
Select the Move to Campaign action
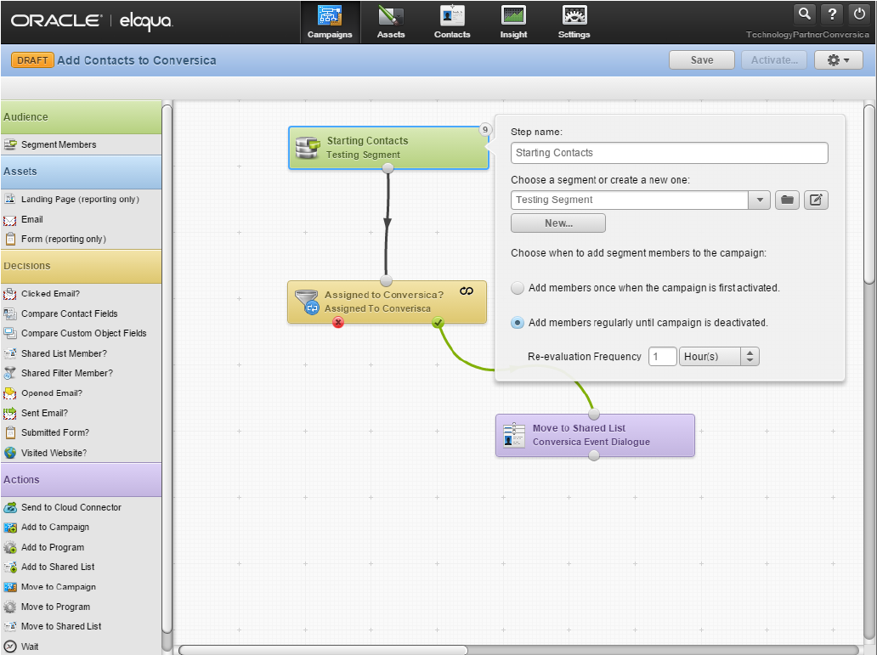pos(81,587)
